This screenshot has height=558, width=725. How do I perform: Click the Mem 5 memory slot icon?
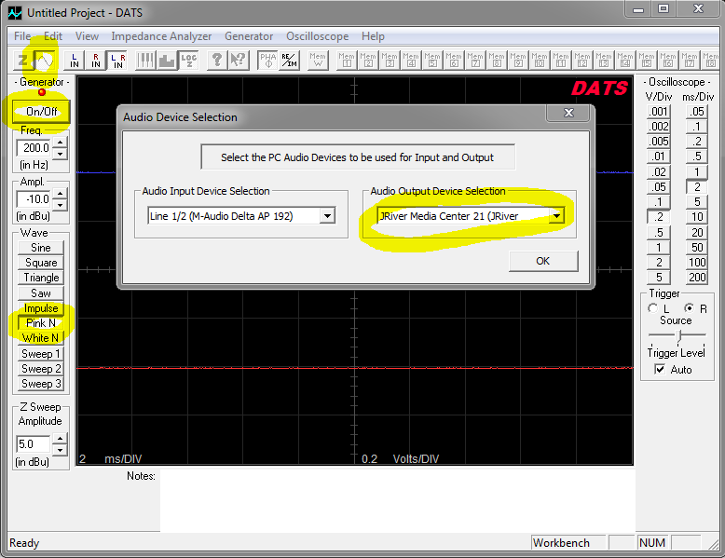point(432,61)
